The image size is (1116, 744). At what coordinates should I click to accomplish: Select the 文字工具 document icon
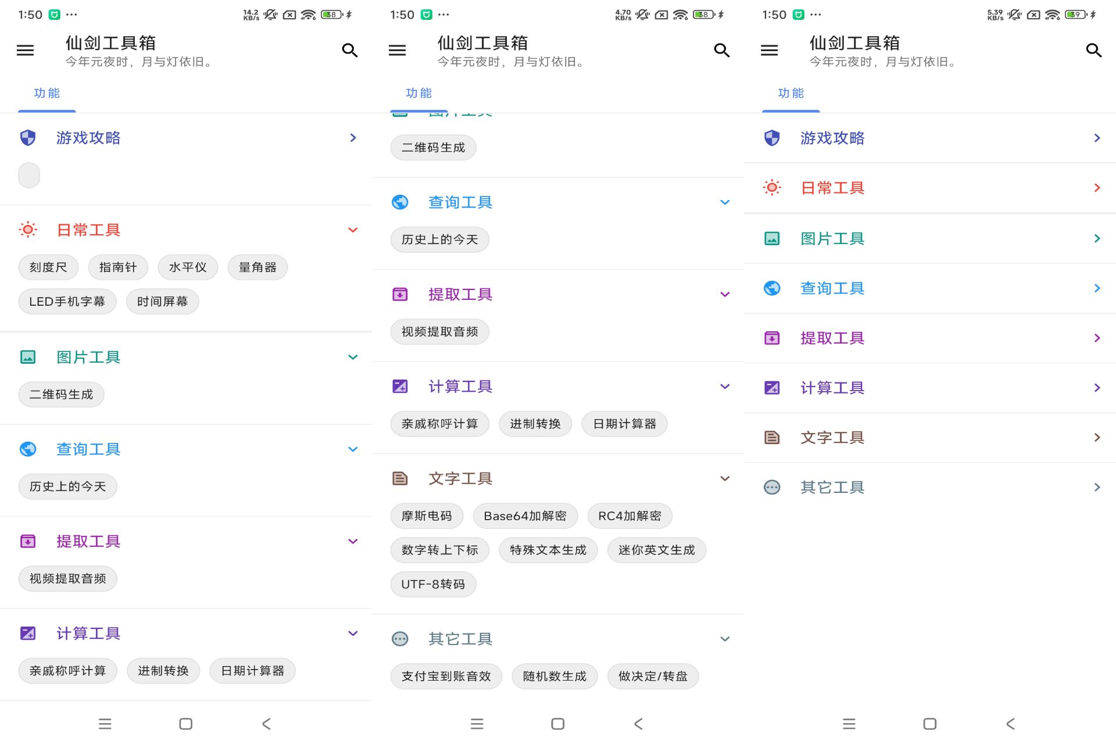tap(399, 478)
